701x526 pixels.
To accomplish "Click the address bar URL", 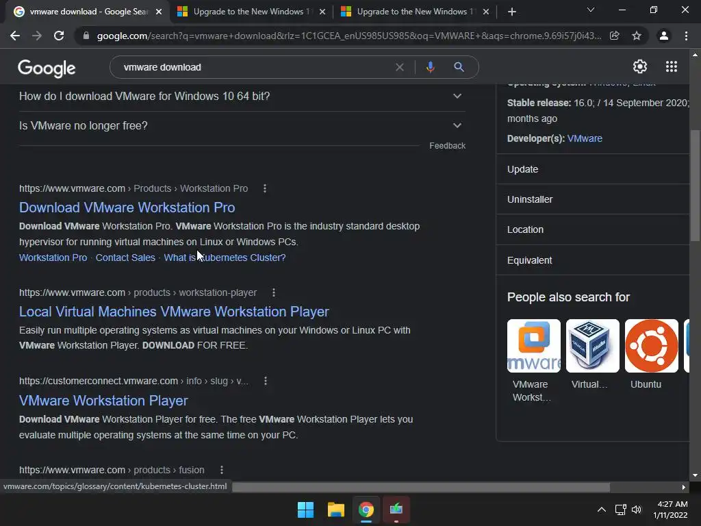I will click(x=348, y=36).
